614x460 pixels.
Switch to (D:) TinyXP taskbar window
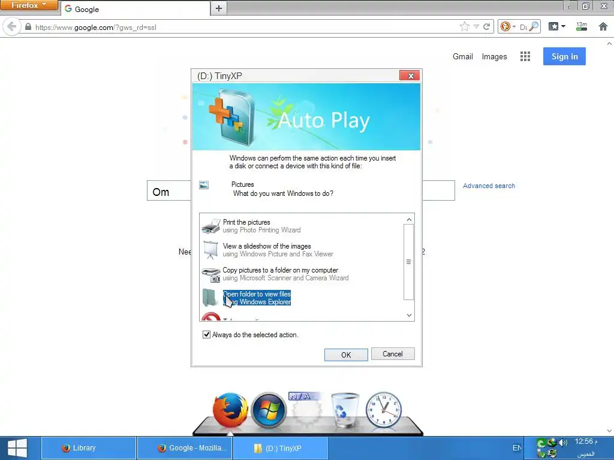pyautogui.click(x=281, y=448)
